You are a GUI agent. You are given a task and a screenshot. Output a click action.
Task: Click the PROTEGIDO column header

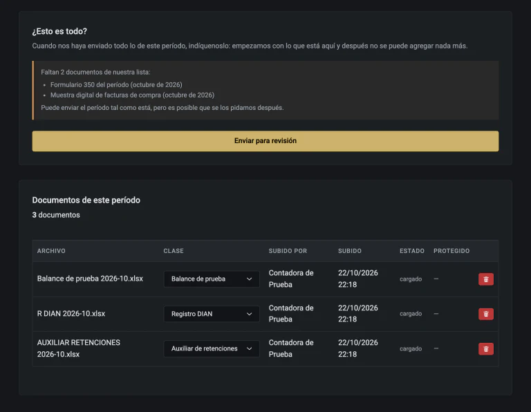coord(451,251)
